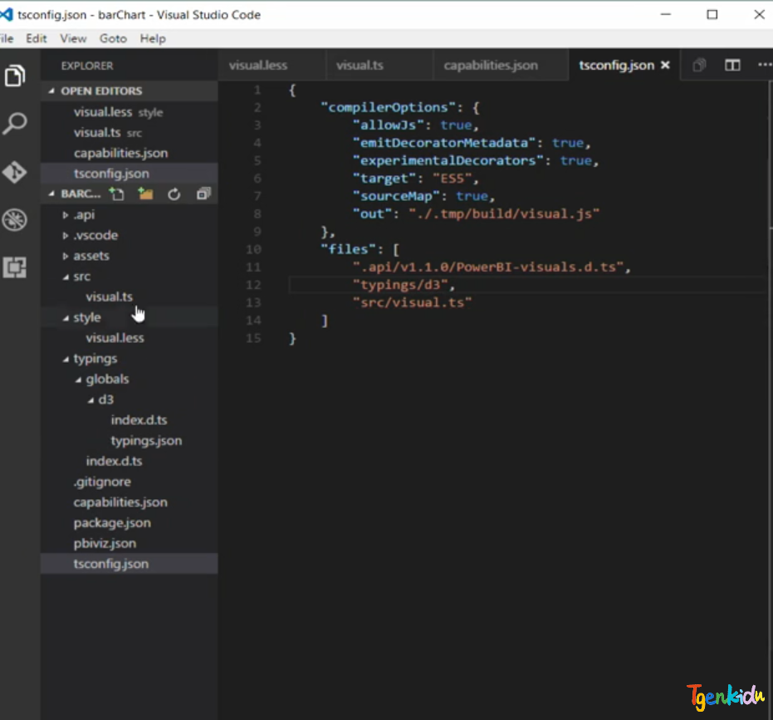Close the tsconfig.json tab

665,65
